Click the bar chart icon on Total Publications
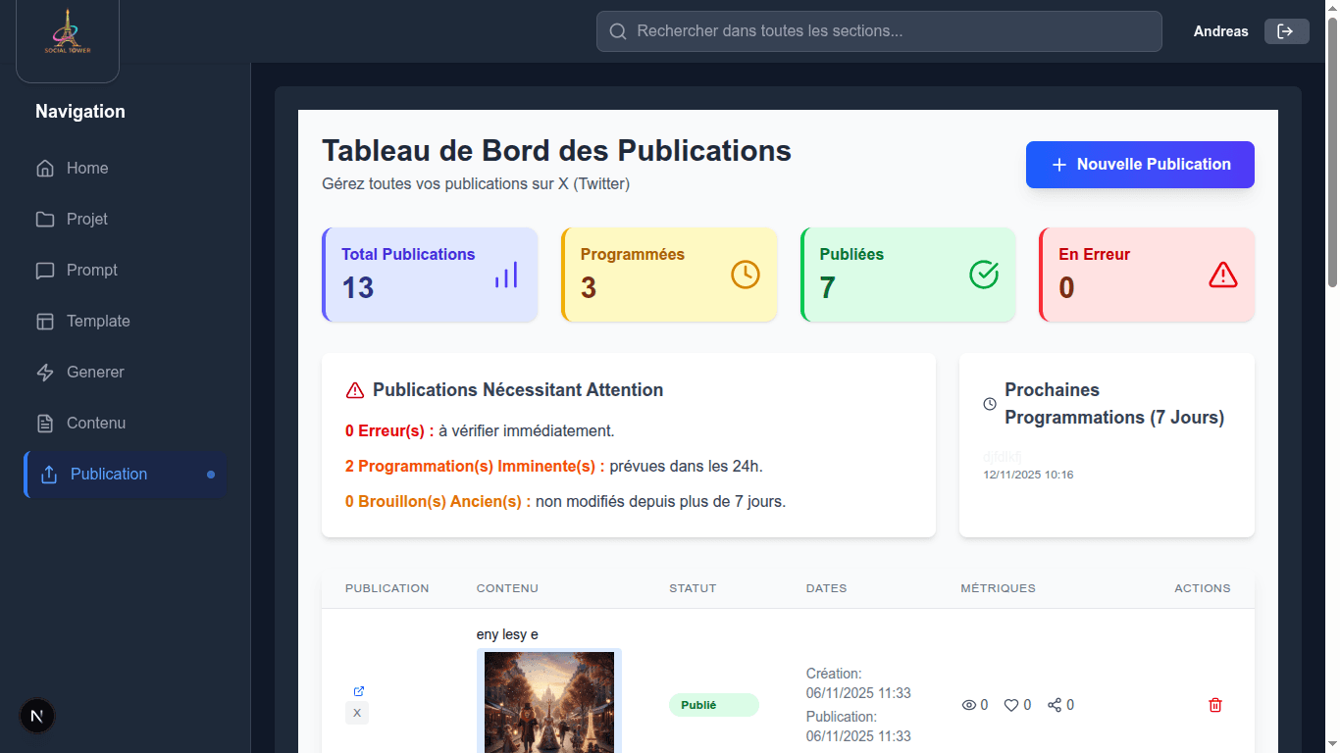The height and width of the screenshot is (753, 1340). tap(506, 275)
